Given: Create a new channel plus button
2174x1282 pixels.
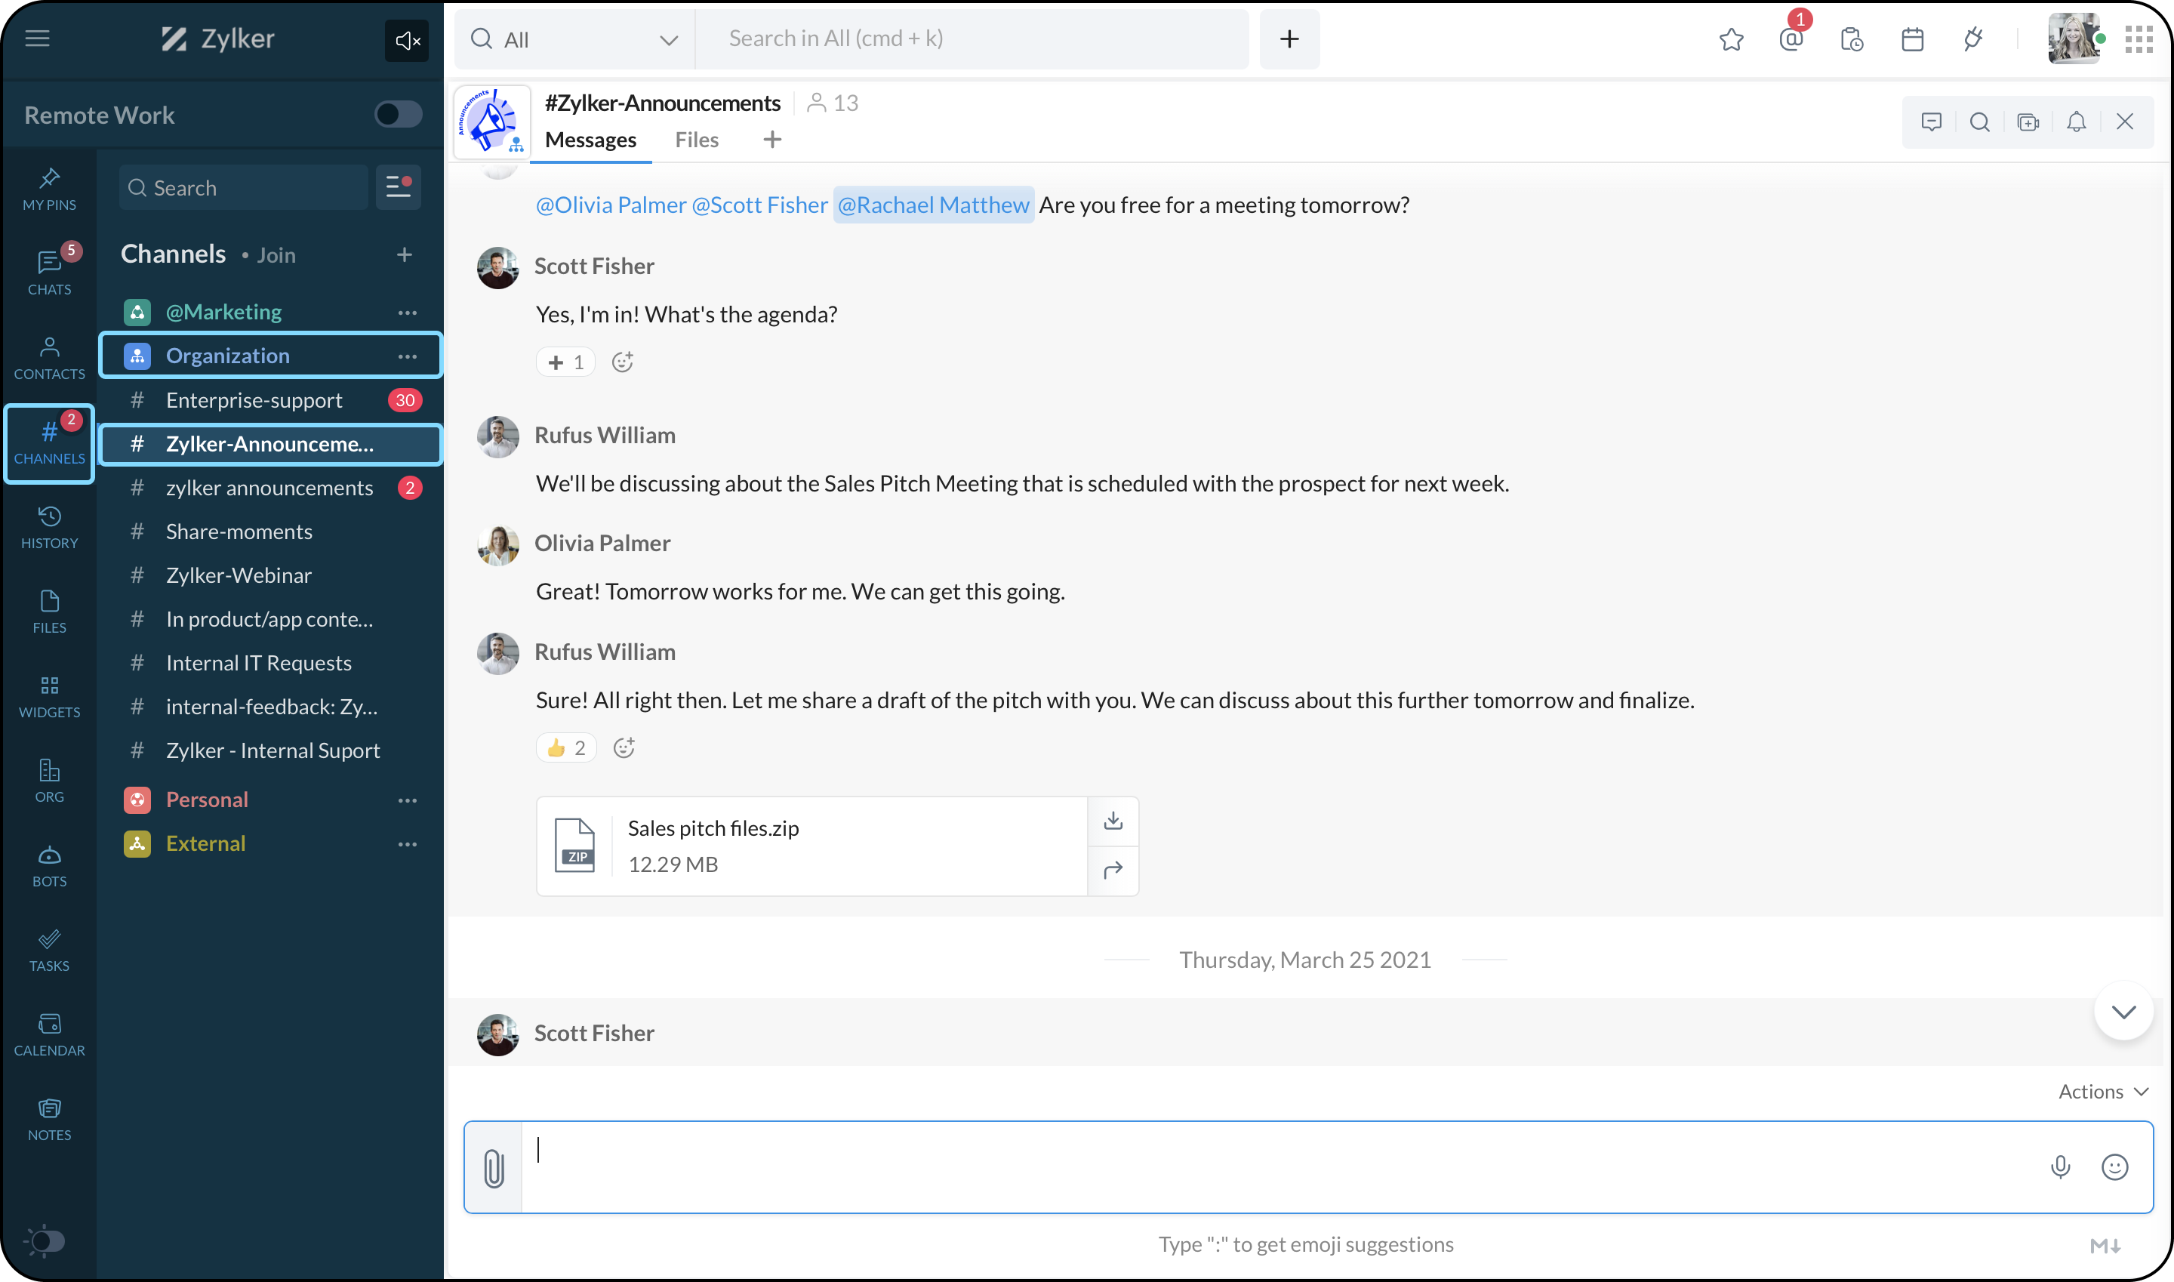Looking at the screenshot, I should 404,254.
